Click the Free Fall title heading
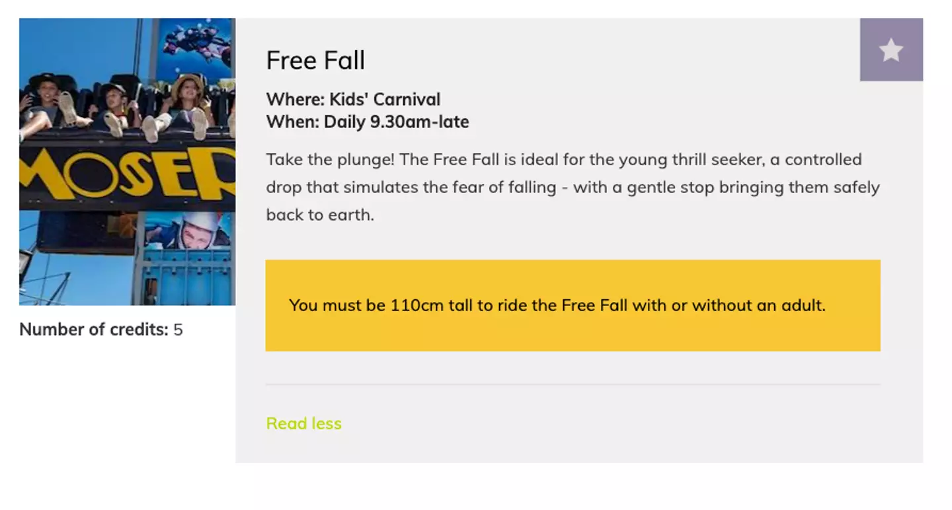 315,61
